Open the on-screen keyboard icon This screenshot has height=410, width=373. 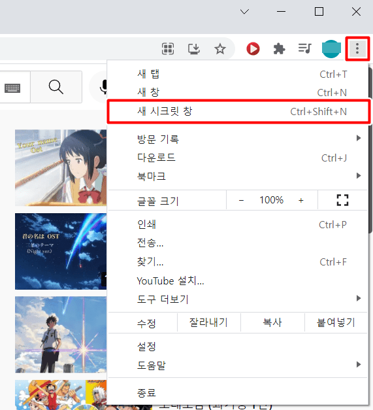[12, 88]
